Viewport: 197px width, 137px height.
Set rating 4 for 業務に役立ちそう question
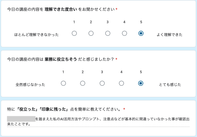point(121,83)
